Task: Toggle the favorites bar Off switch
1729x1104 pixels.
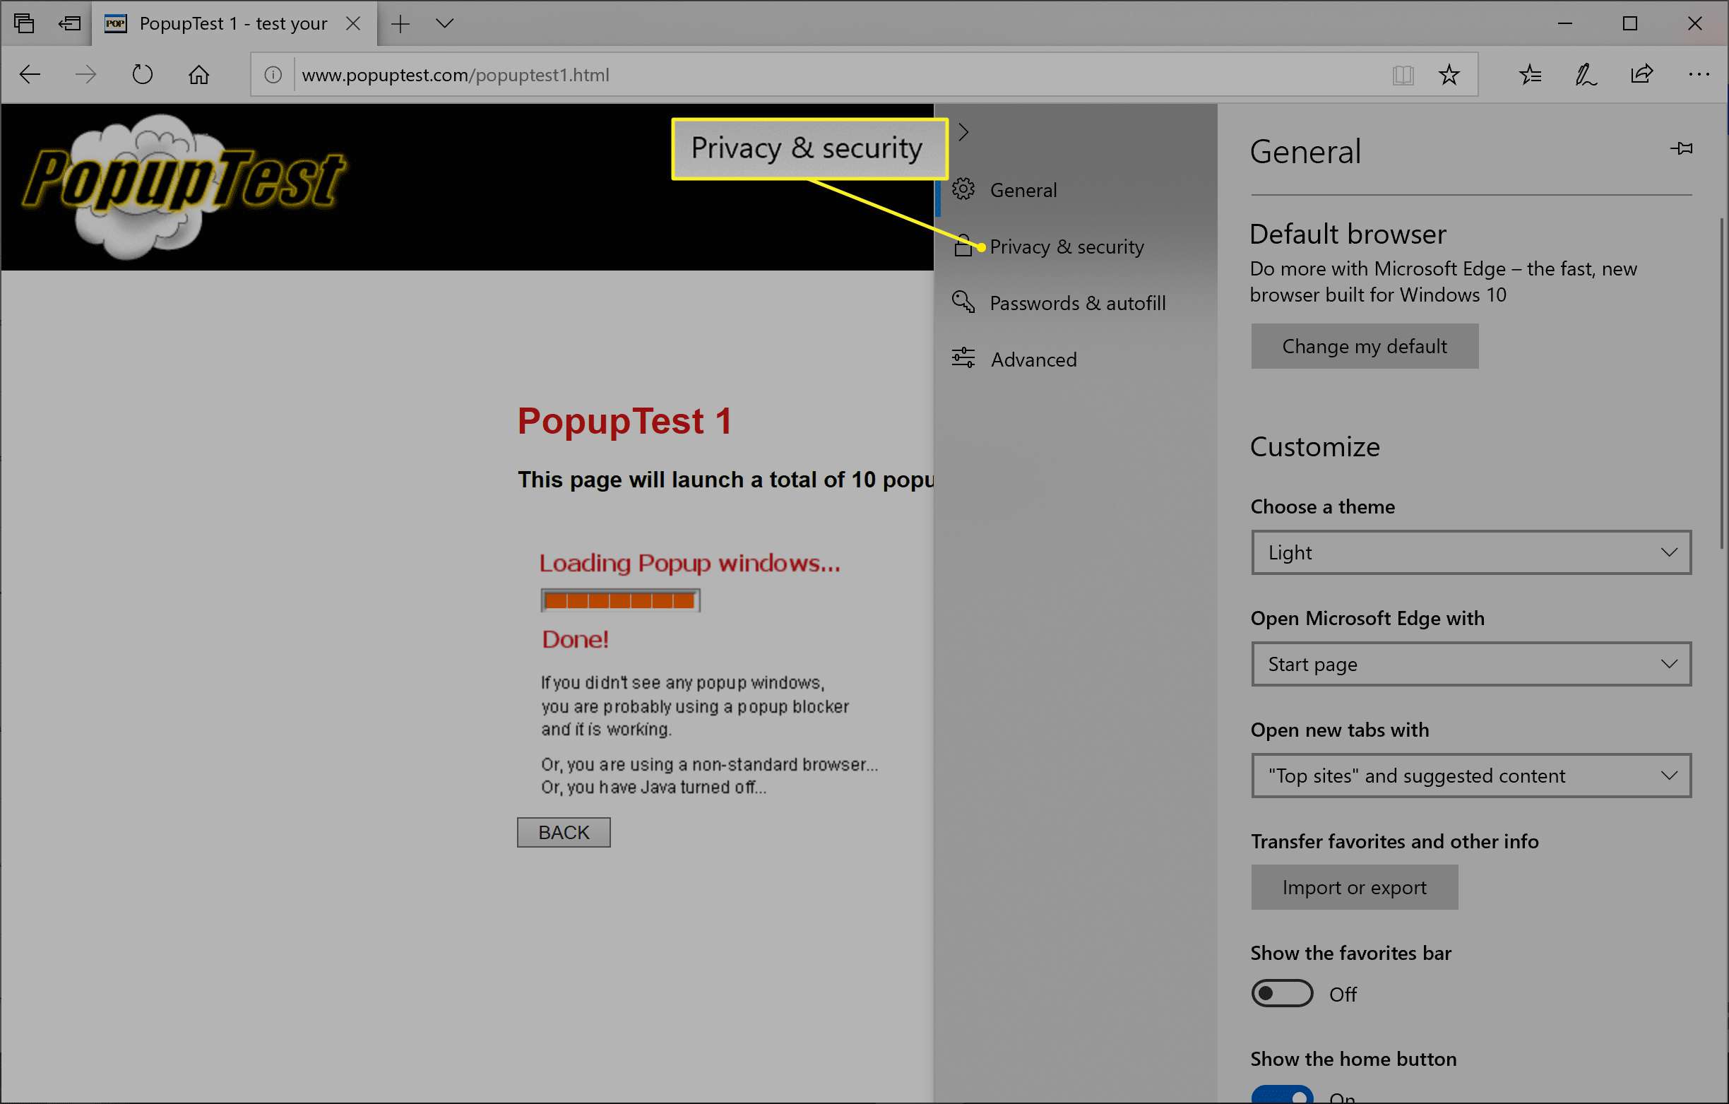Action: [x=1281, y=995]
